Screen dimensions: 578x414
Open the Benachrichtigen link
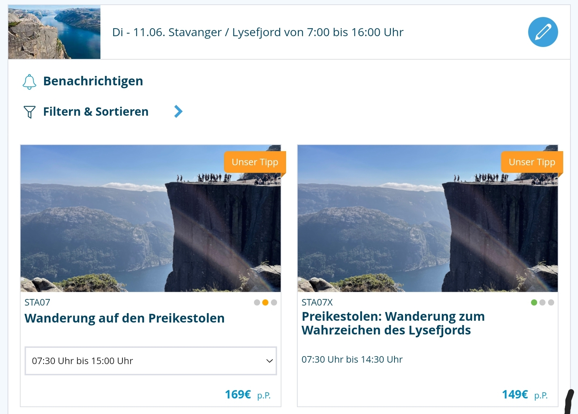coord(93,81)
